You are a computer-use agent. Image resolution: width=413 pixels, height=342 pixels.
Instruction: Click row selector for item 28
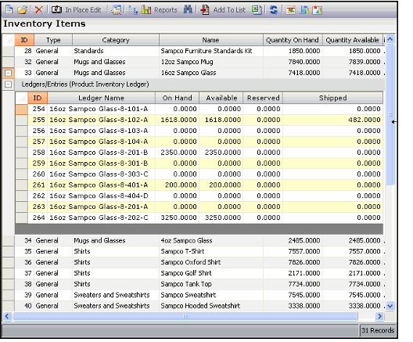pos(9,51)
